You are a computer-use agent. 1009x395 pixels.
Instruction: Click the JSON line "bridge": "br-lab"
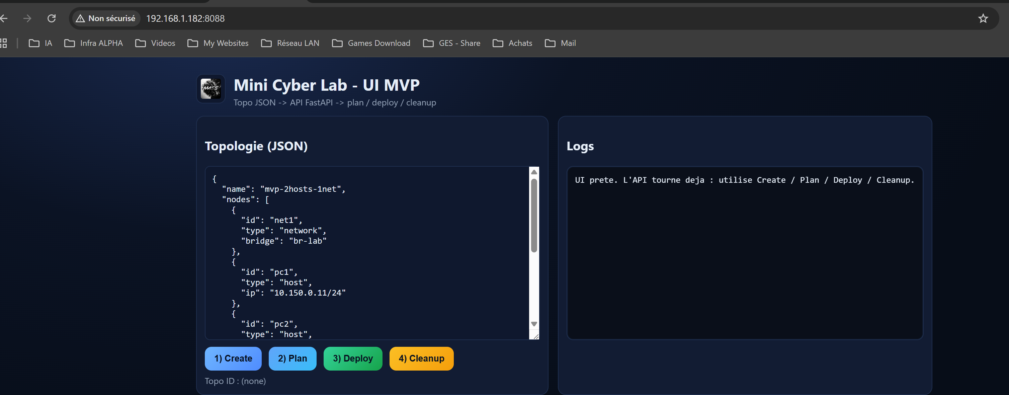(283, 241)
